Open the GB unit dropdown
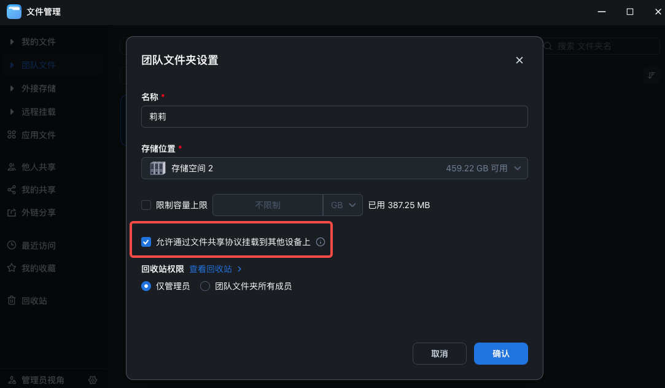The image size is (665, 388). [x=343, y=205]
